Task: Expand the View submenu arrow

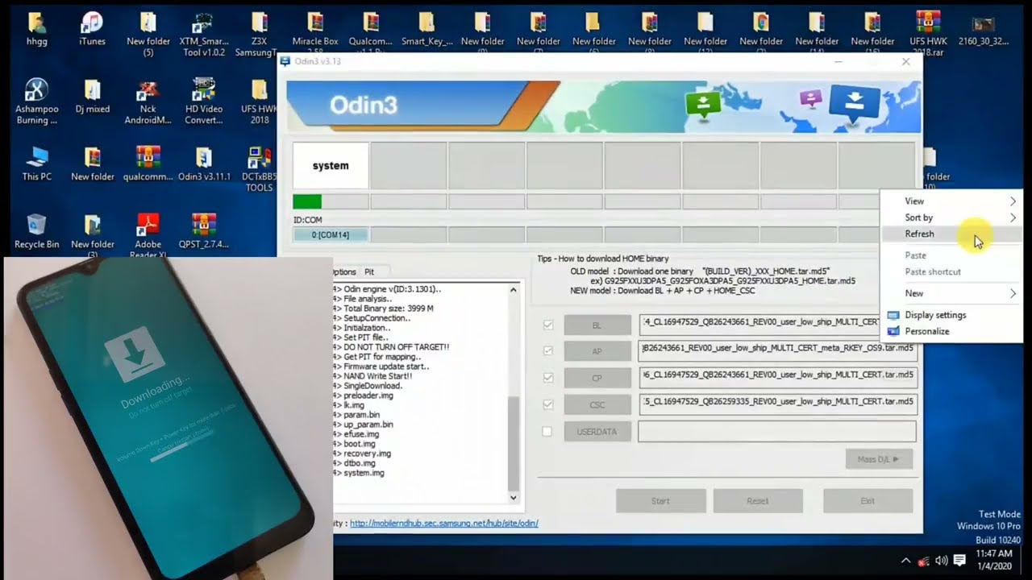Action: (1013, 201)
